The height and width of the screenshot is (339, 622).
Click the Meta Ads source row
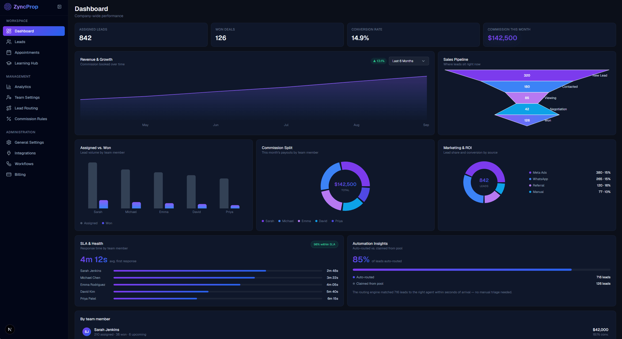pyautogui.click(x=570, y=173)
